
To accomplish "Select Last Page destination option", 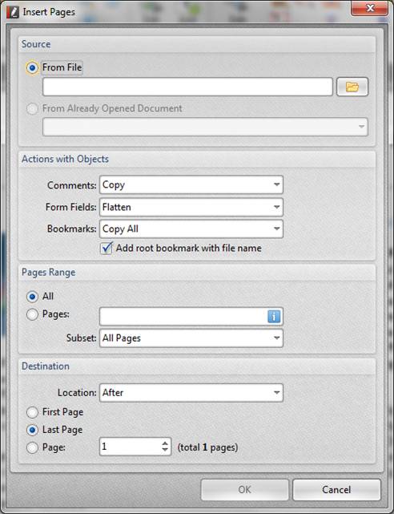I will [x=32, y=430].
